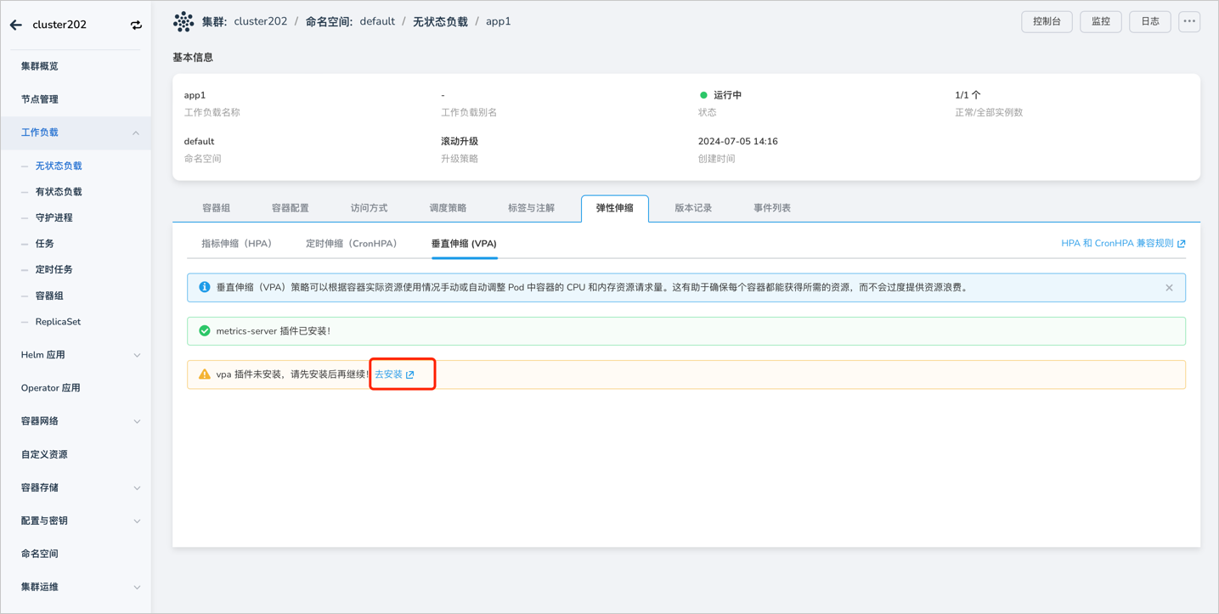Click the 1/1 个 instance count
Viewport: 1219px width, 614px height.
coord(968,95)
